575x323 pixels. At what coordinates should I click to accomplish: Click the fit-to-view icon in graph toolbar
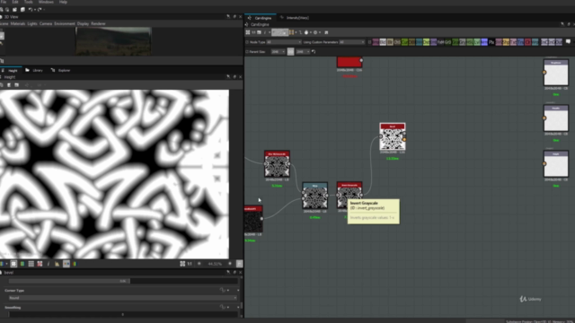tap(248, 32)
